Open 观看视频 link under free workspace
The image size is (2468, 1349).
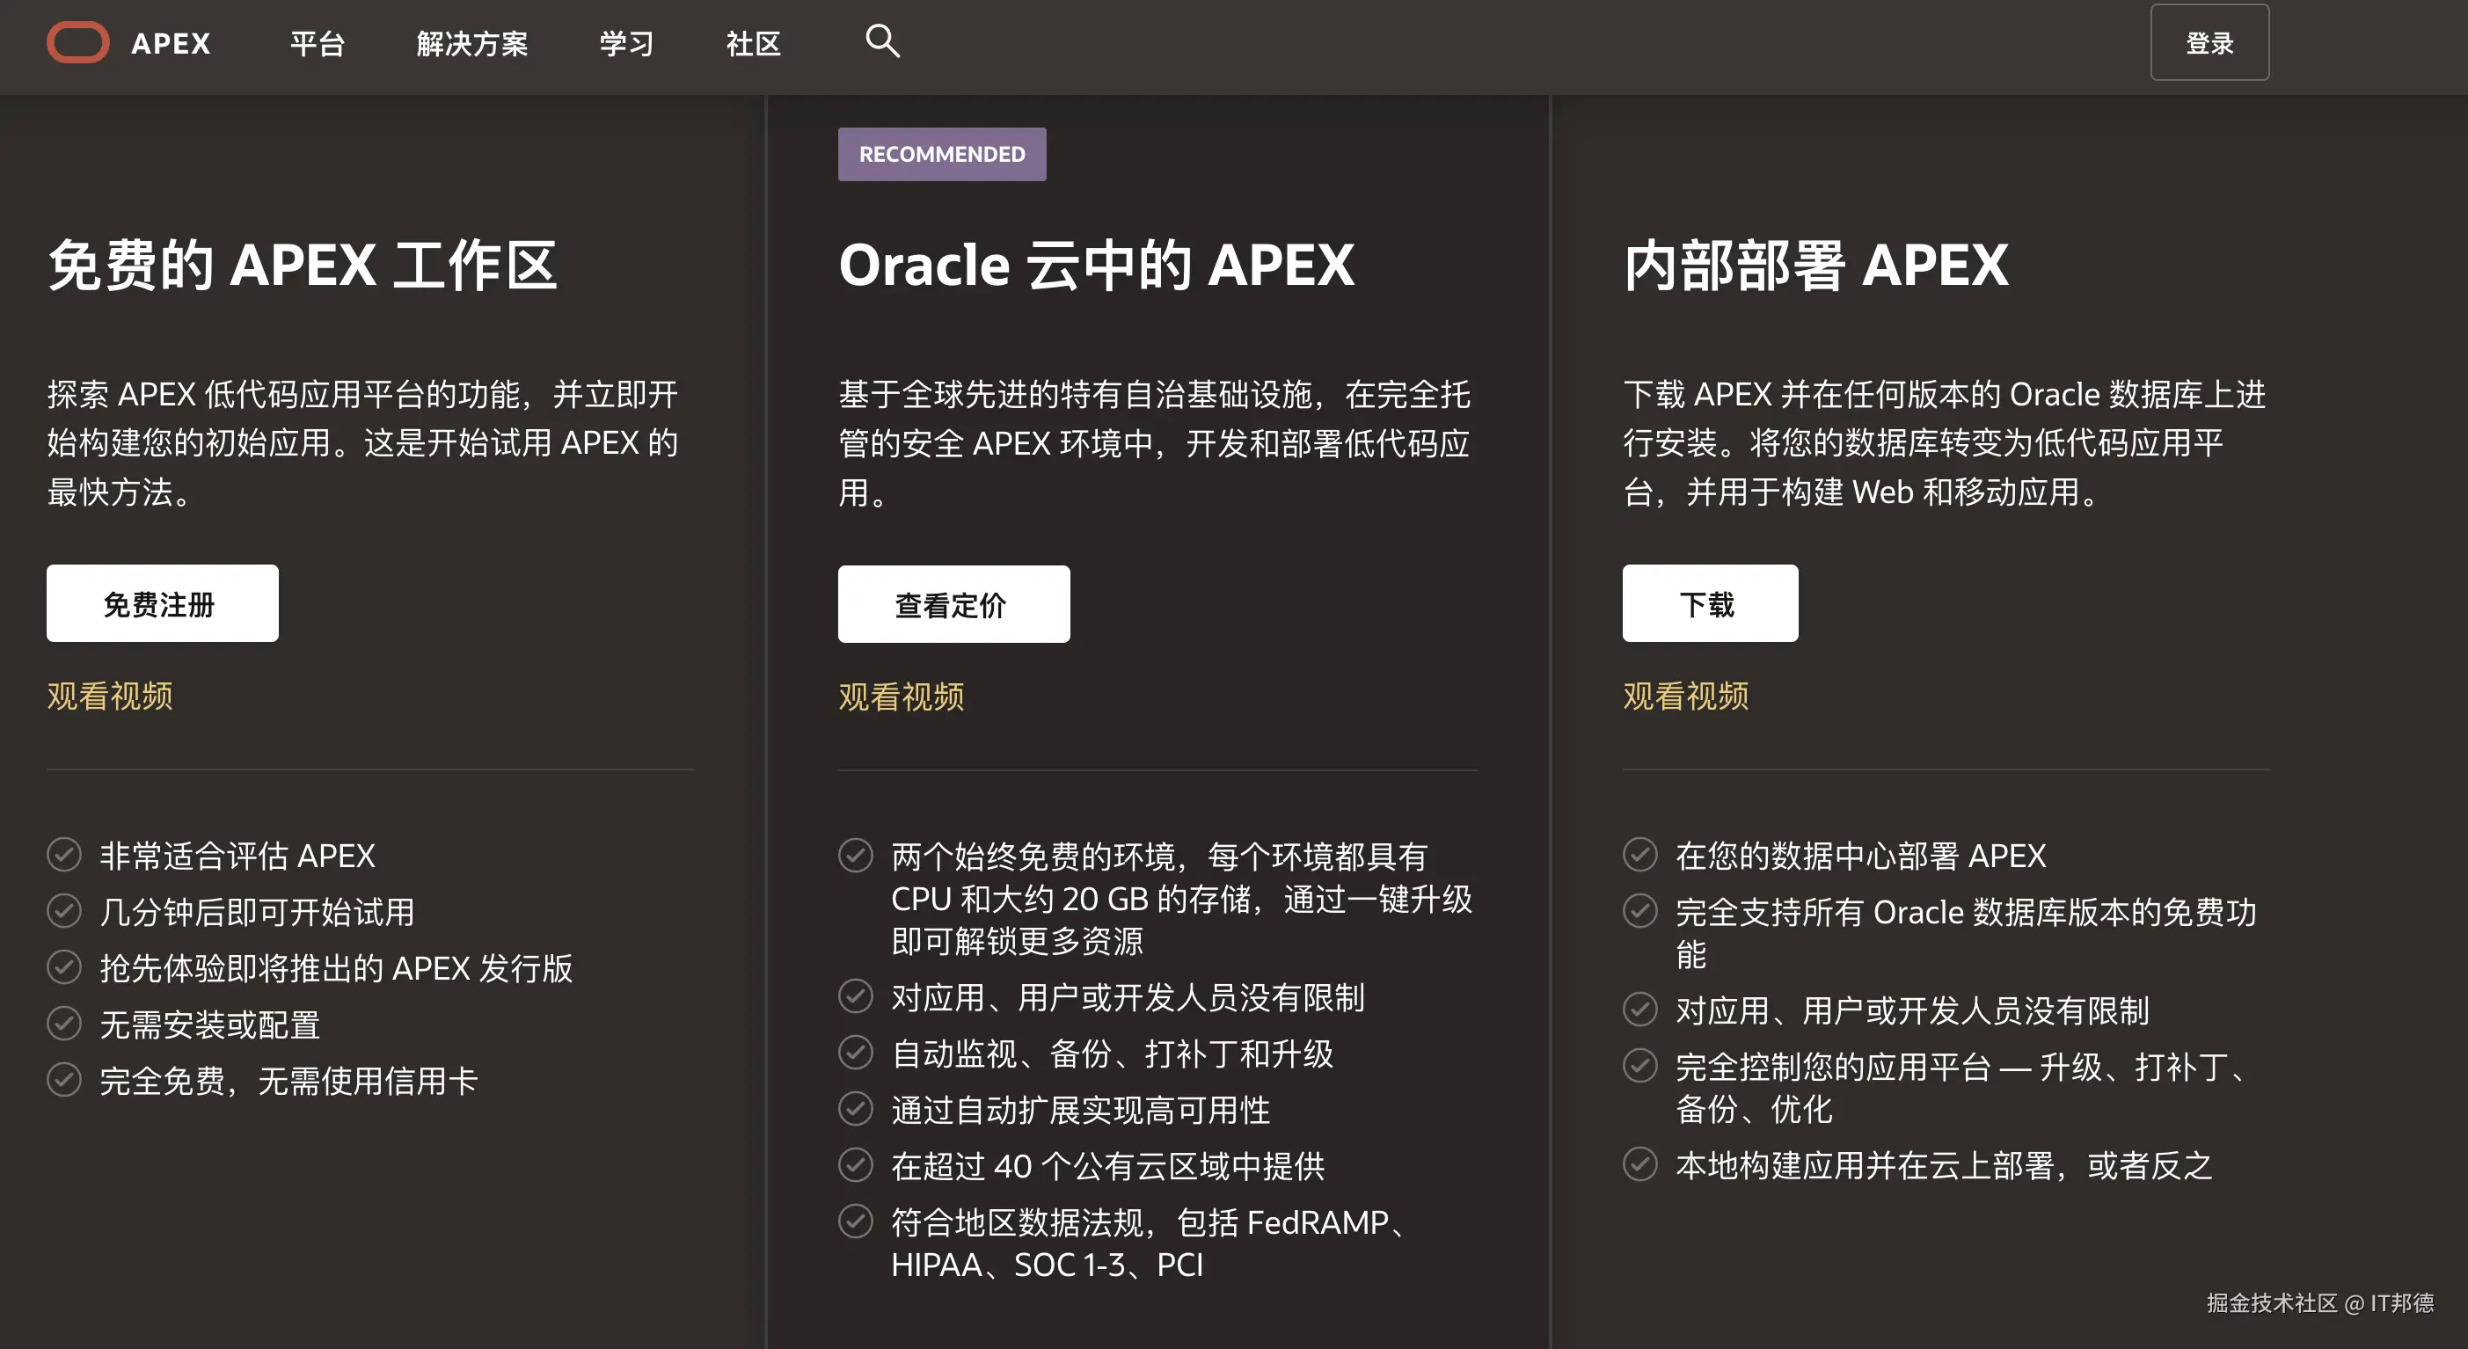110,696
